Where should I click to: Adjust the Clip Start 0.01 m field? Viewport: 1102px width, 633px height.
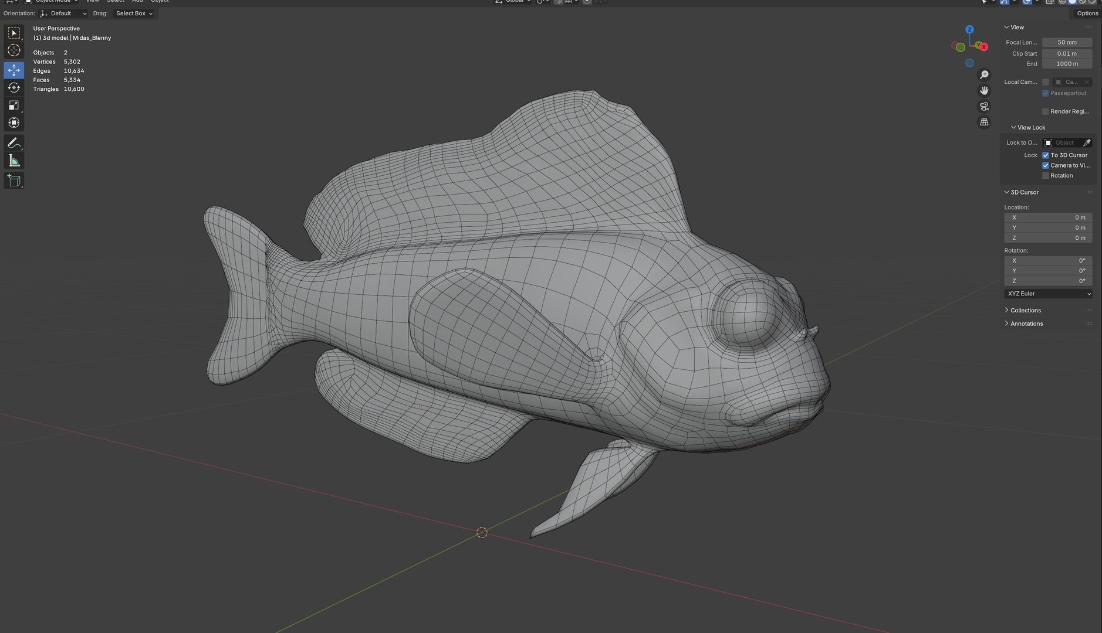point(1067,53)
